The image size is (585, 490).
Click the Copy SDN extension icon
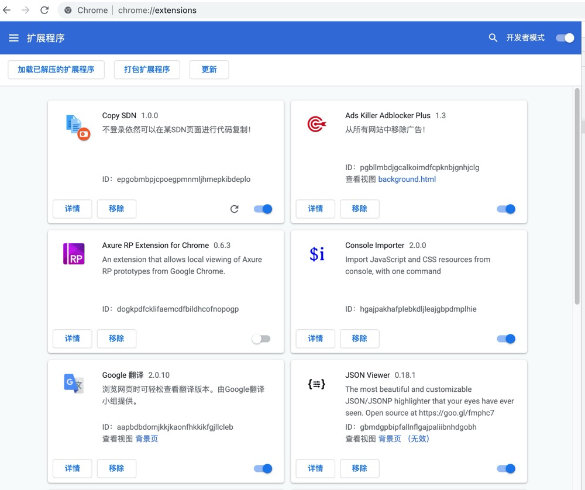tap(78, 127)
